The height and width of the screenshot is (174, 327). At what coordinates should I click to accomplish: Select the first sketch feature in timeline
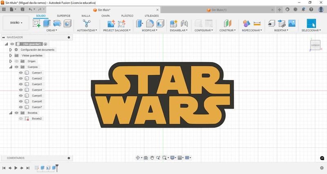(x=37, y=168)
